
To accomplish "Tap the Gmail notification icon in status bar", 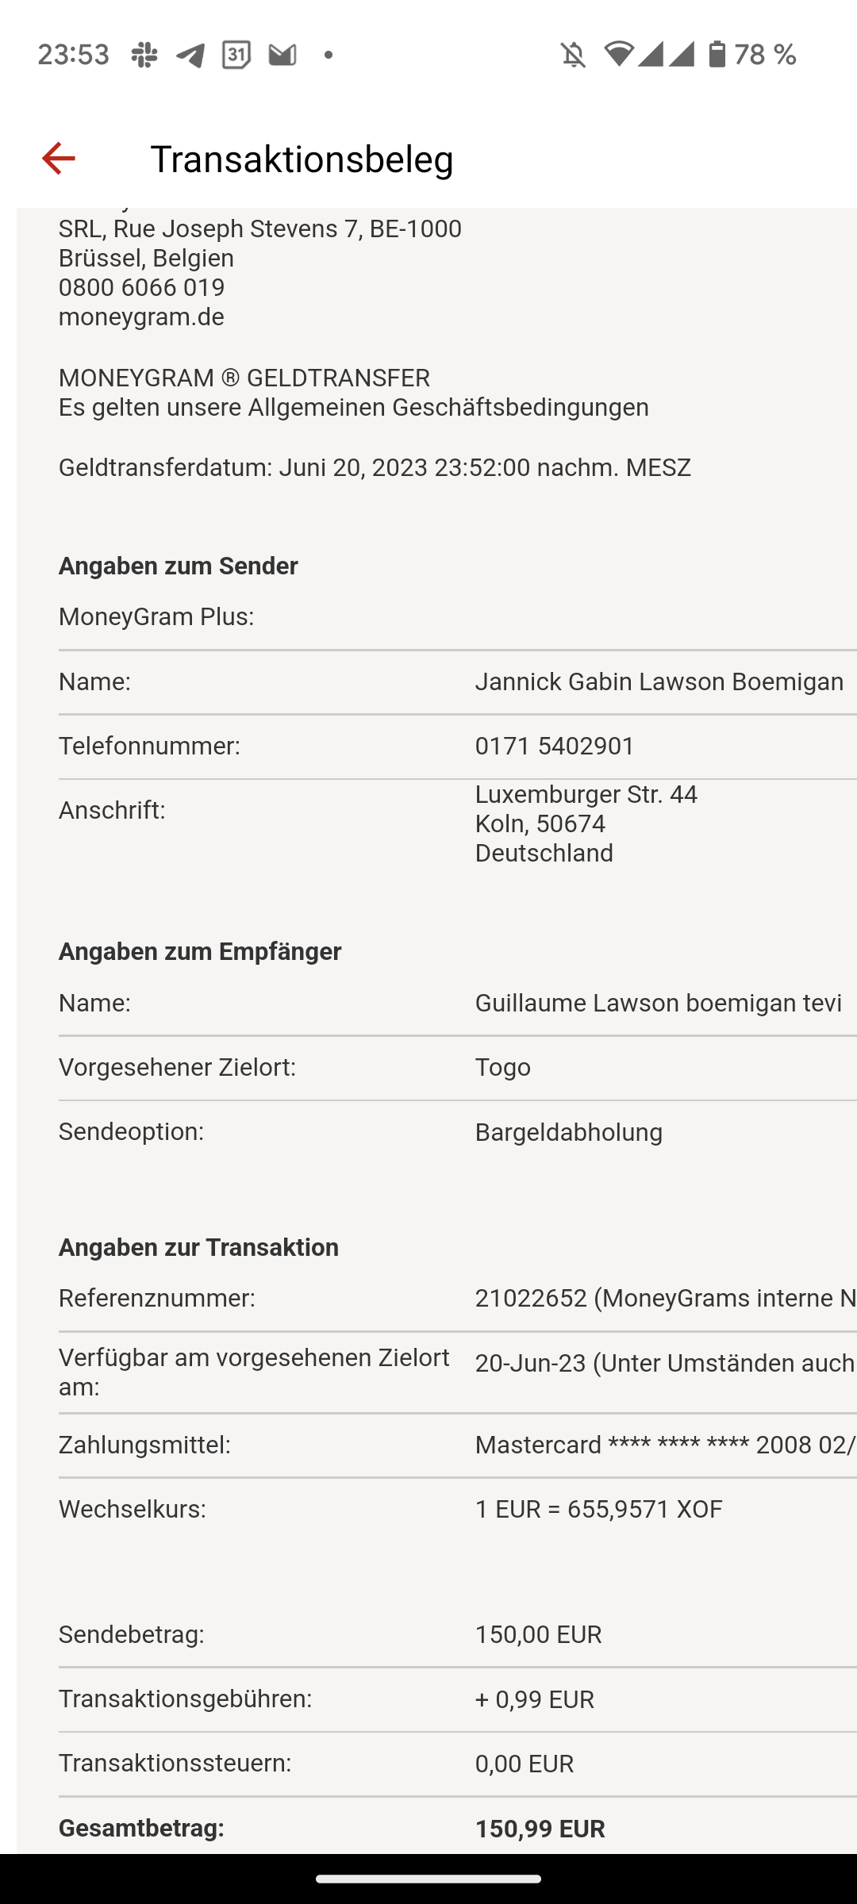I will click(282, 55).
